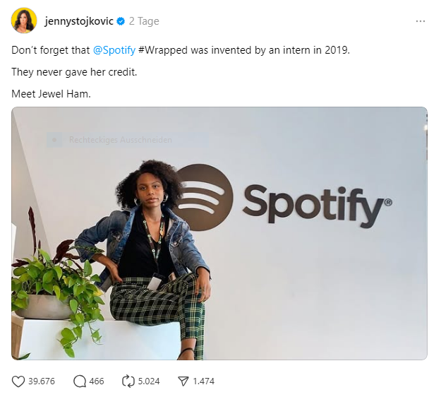This screenshot has width=441, height=397.
Task: Click the small icon left of 'Rechteckiges Ausschneiden'
Action: 54,140
